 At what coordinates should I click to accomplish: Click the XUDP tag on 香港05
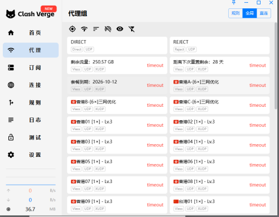point(99,169)
